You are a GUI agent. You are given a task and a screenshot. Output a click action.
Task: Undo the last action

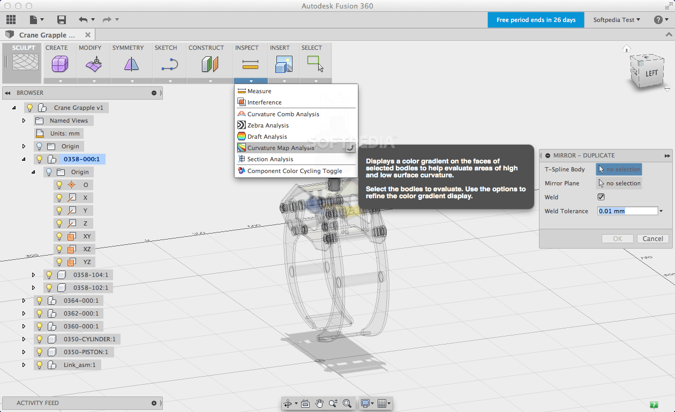[x=83, y=20]
